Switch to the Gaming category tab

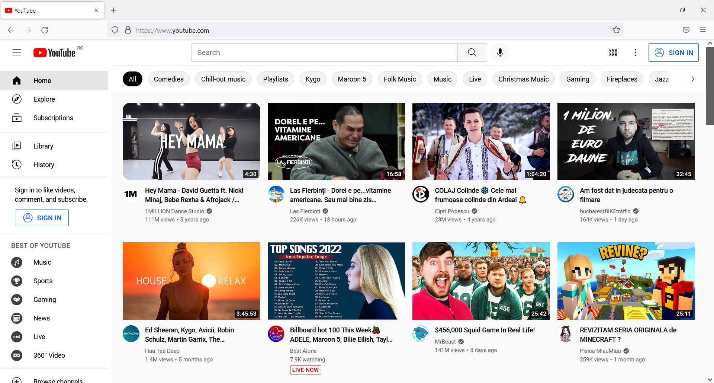click(x=578, y=79)
